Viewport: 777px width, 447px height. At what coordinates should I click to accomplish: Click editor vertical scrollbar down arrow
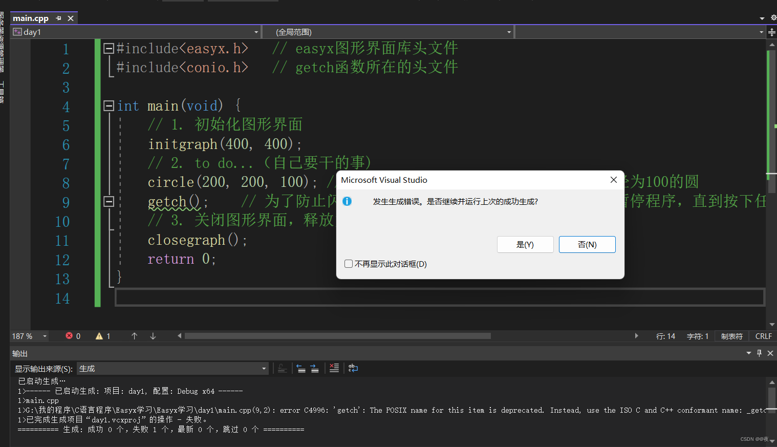tap(772, 325)
